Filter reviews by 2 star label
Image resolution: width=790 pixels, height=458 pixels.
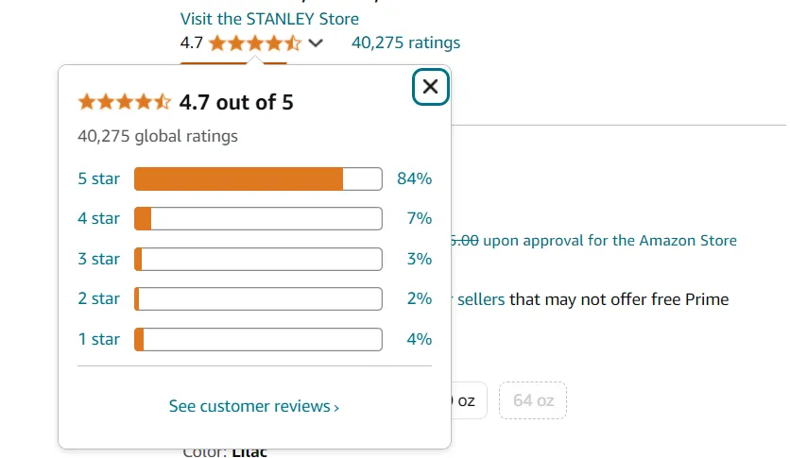pyautogui.click(x=98, y=298)
